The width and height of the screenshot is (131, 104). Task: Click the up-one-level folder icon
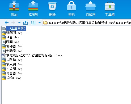pos(26,23)
